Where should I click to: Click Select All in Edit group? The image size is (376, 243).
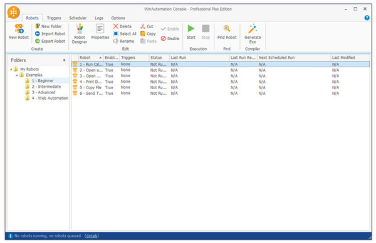125,34
